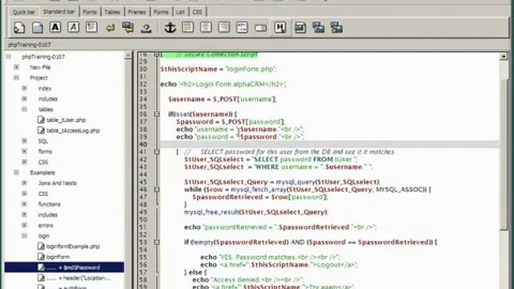Screen dimensions: 514x289
Task: Click the echo Login Form alphaCRM line
Action: (x=223, y=84)
